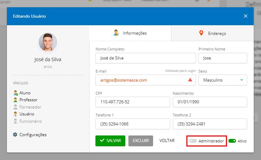Open the Sexo dropdown
261x160 pixels.
pyautogui.click(x=223, y=80)
